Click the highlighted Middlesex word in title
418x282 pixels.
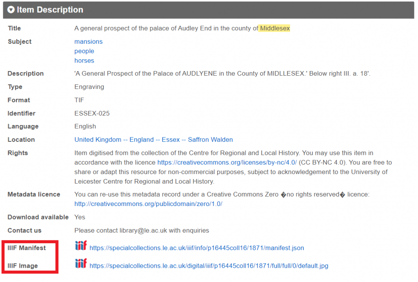point(275,28)
